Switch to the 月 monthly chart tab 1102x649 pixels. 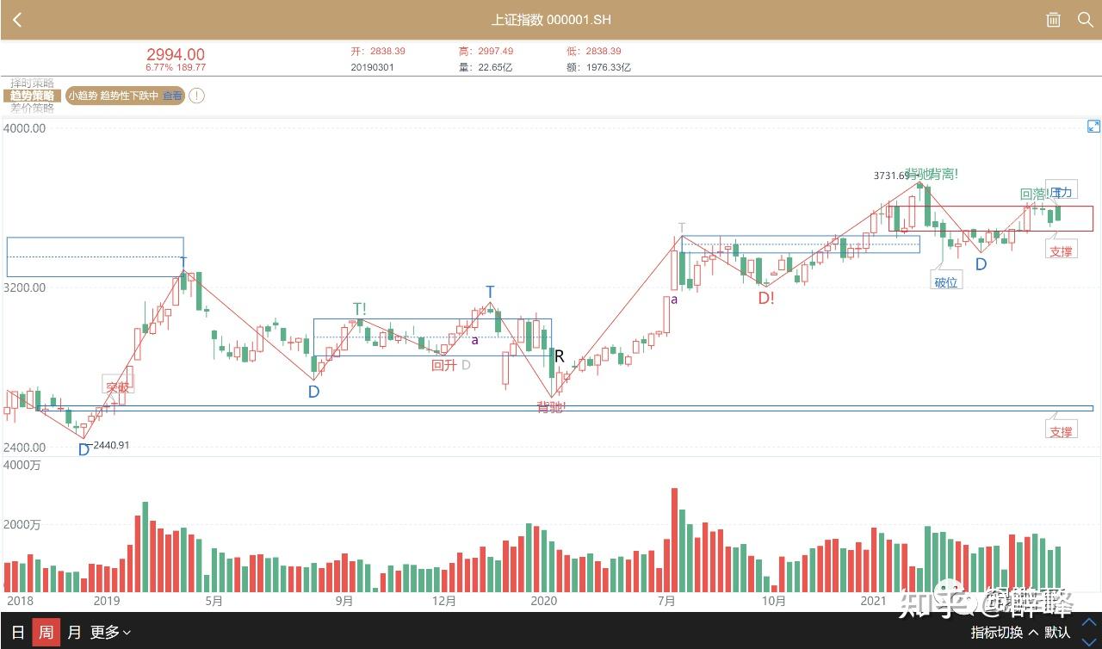[x=74, y=633]
